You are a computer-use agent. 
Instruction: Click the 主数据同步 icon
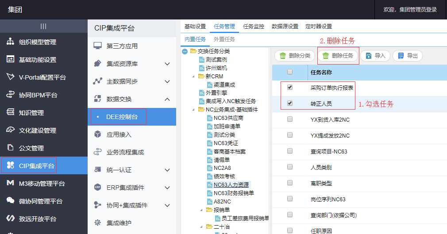97,81
